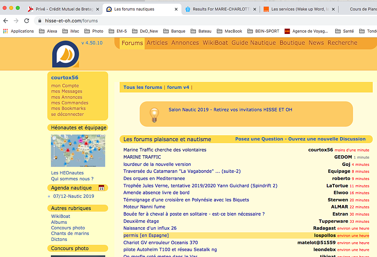Viewport: 377px width, 257px height.
Task: Click the light bulb icon in the announcement box
Action: pyautogui.click(x=154, y=115)
